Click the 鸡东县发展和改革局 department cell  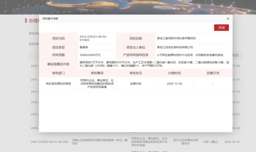(58, 84)
